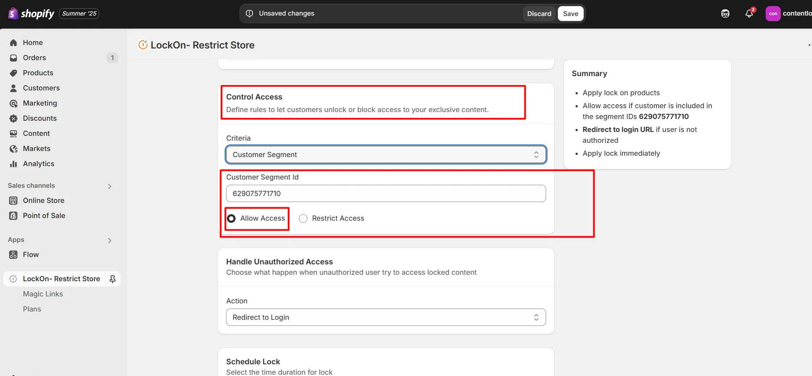Open notifications bell icon
Image resolution: width=812 pixels, height=376 pixels.
pos(749,13)
